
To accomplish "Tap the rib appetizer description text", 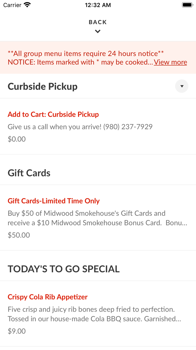I will pyautogui.click(x=94, y=314).
